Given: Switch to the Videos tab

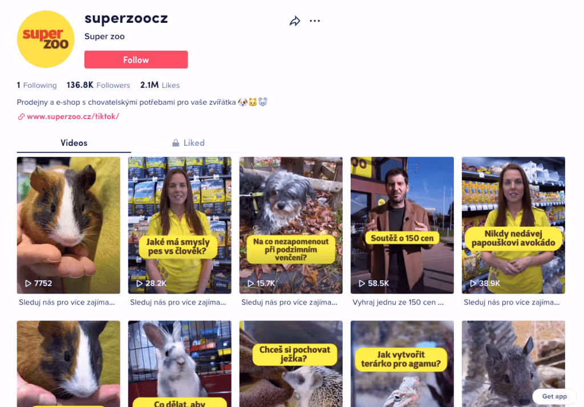Looking at the screenshot, I should (x=74, y=143).
